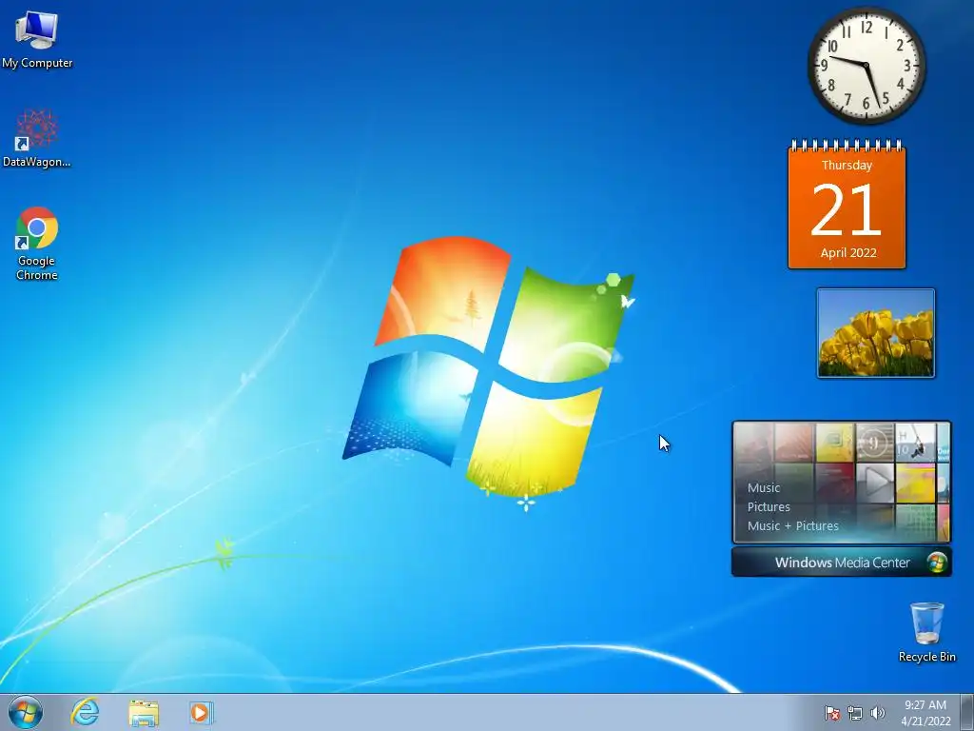
Task: Select Music + Pictures in the Media Center gadget
Action: click(x=792, y=525)
